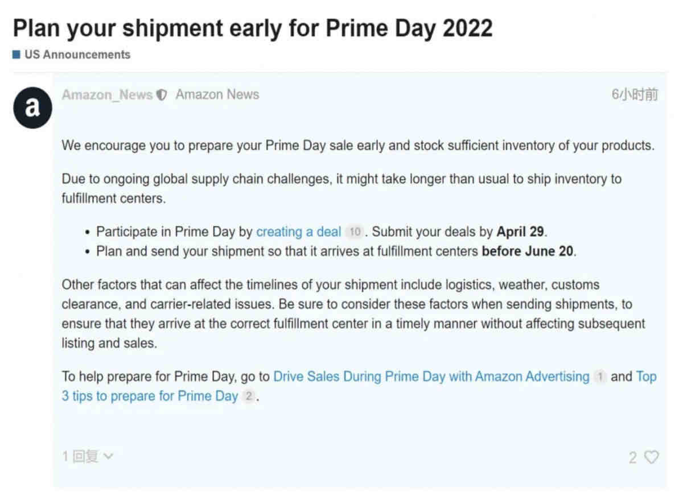Click the 1 click-count badge
The width and height of the screenshot is (683, 500).
click(x=600, y=377)
